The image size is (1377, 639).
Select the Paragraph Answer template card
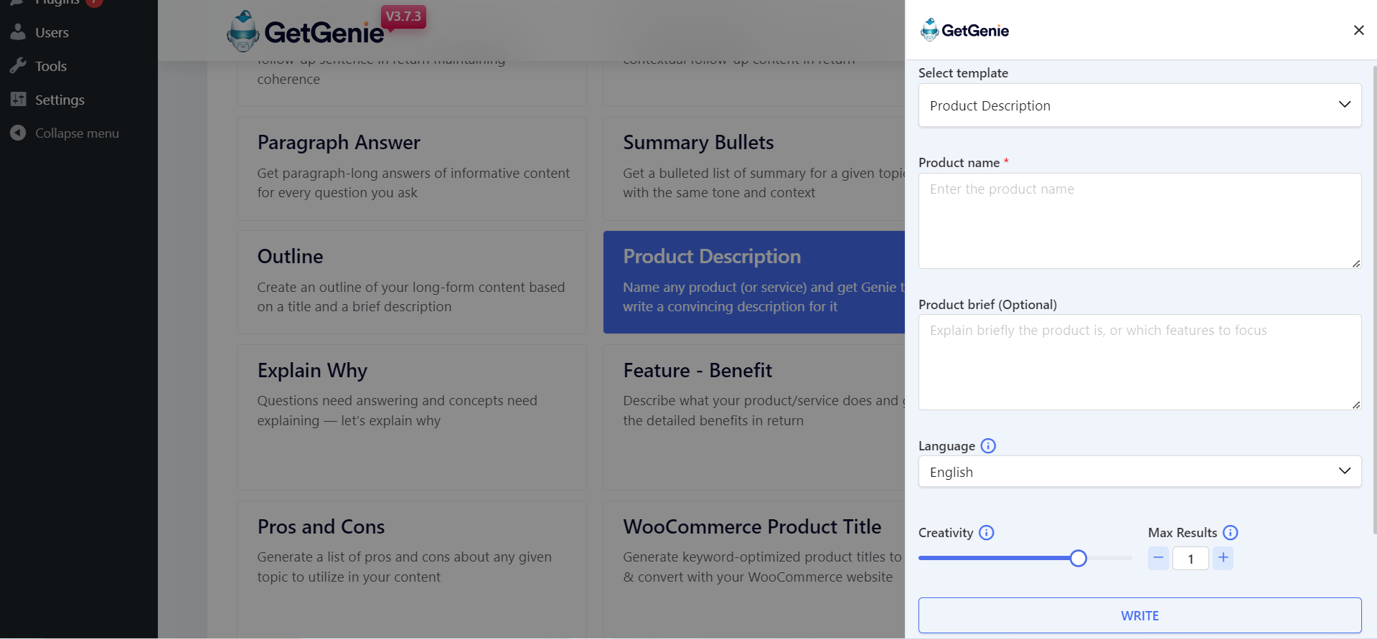coord(412,169)
